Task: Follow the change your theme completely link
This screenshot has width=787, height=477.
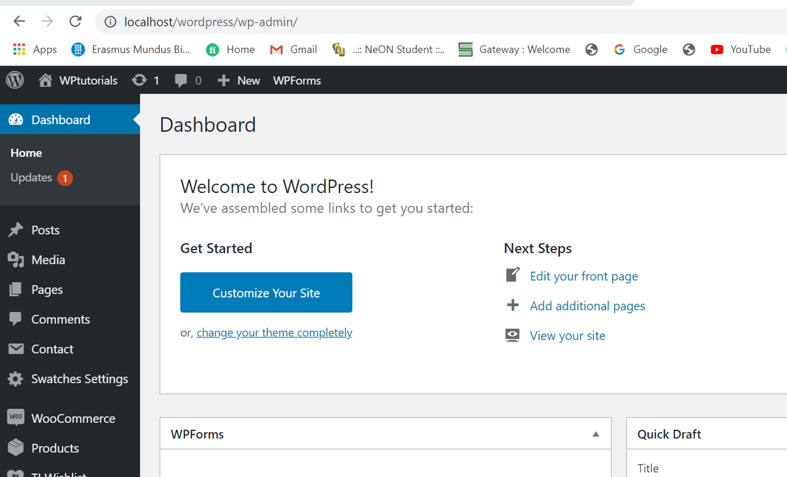Action: click(274, 333)
